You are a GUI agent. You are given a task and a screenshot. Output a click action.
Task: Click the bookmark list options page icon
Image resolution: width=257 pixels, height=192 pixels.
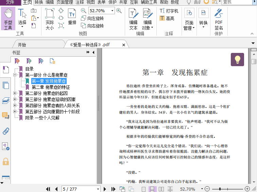coord(52,61)
